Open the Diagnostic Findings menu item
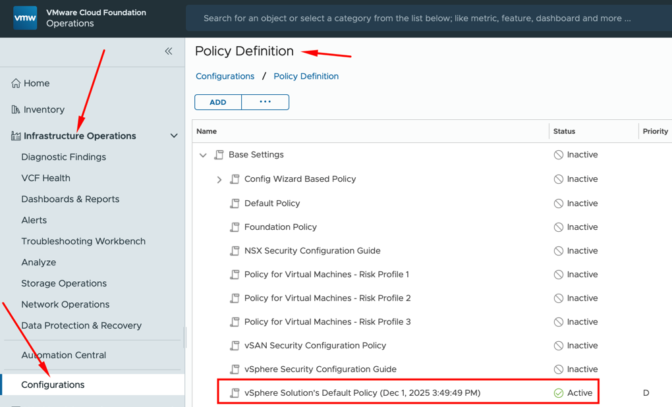 pos(63,157)
